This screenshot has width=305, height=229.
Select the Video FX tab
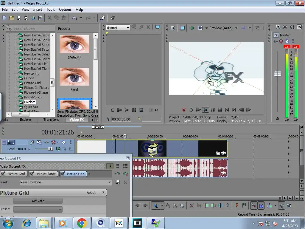[x=77, y=120]
